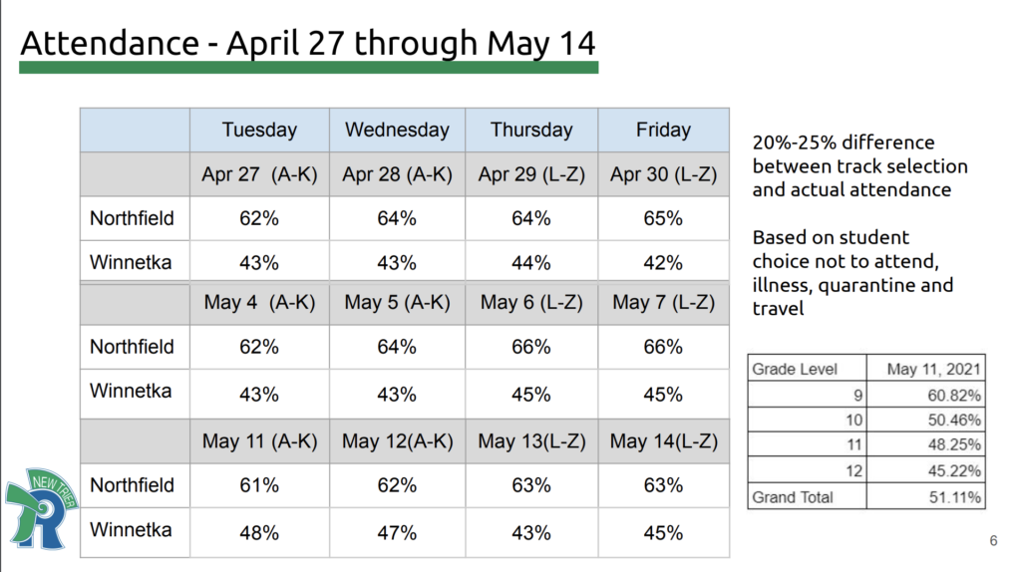This screenshot has height=572, width=1021.
Task: Select the Tuesday column header
Action: point(259,130)
